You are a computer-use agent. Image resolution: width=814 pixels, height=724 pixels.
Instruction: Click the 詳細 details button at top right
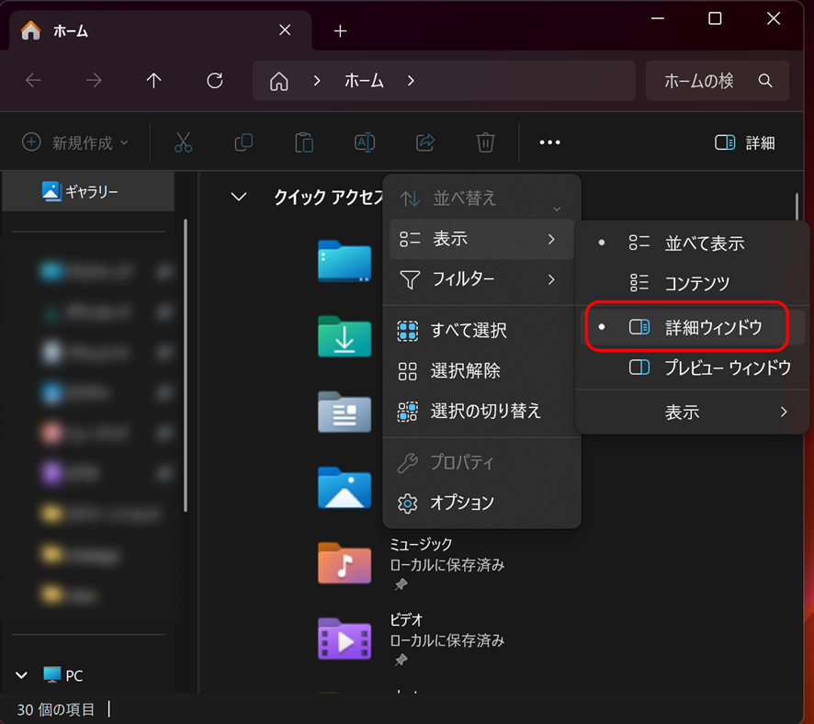pos(745,142)
